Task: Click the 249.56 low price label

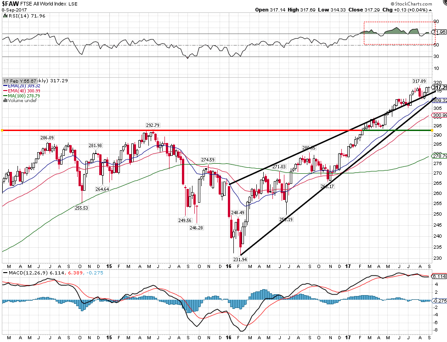Action: point(185,221)
